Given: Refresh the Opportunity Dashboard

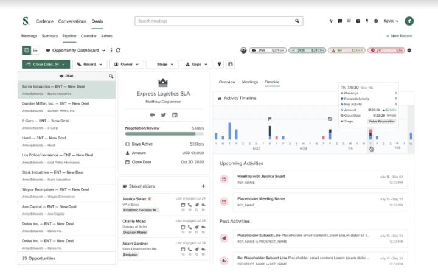Looking at the screenshot, I should [119, 51].
